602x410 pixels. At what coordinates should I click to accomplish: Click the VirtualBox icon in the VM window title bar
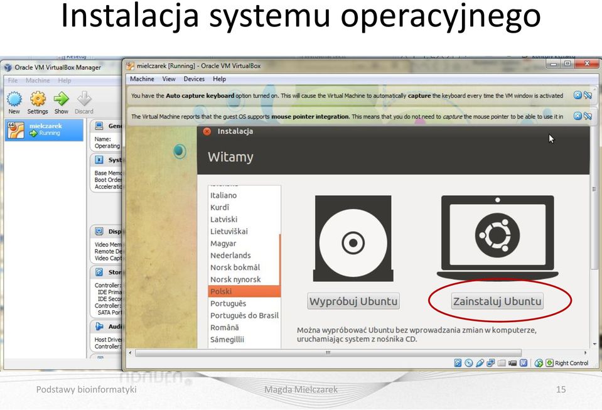[130, 66]
